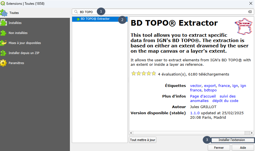Open version 1.1.0 link
Image resolution: width=255 pixels, height=151 pixels.
coord(195,113)
